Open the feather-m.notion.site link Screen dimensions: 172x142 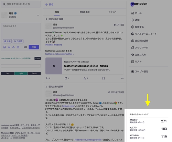pos(60,54)
